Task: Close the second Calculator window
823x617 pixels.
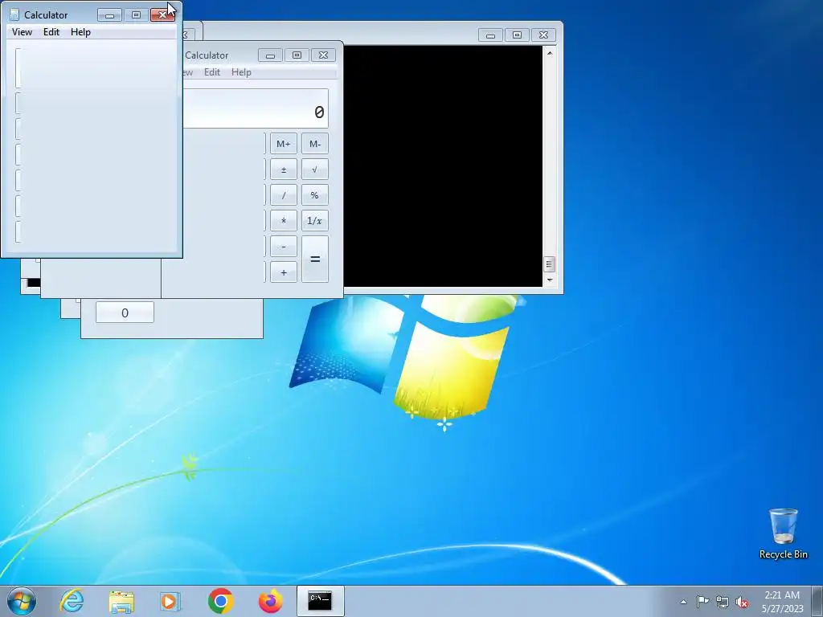Action: pyautogui.click(x=323, y=55)
